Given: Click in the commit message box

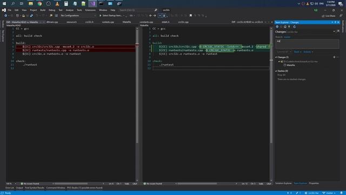Looking at the screenshot, I should tap(307, 44).
